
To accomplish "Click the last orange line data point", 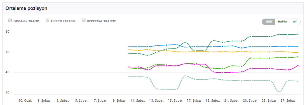I will tap(298, 53).
